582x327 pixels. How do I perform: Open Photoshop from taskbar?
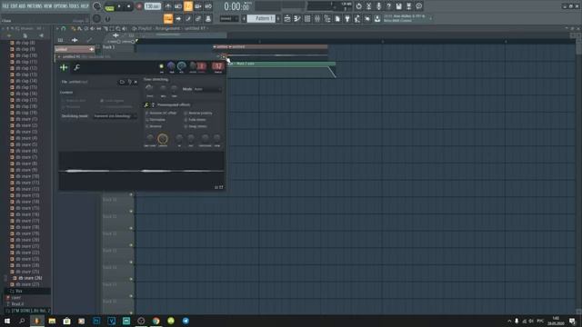pyautogui.click(x=96, y=321)
